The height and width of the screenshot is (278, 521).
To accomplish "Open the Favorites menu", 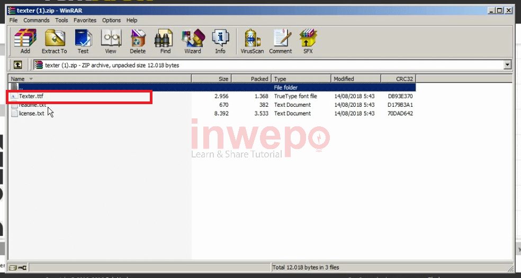I will tap(85, 20).
